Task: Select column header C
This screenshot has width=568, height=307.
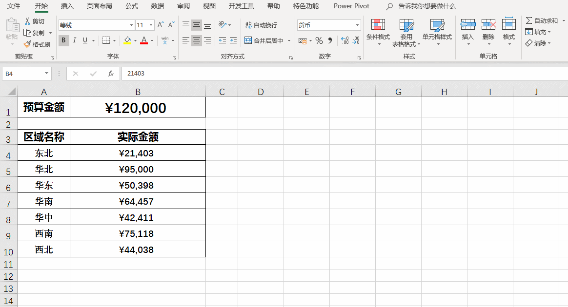Action: 222,92
